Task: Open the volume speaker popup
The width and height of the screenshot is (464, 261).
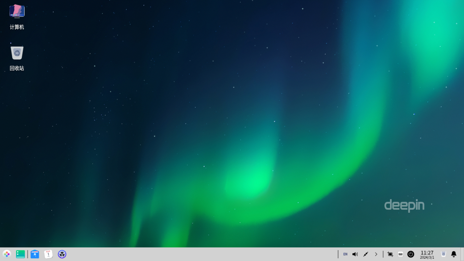Action: pos(355,254)
